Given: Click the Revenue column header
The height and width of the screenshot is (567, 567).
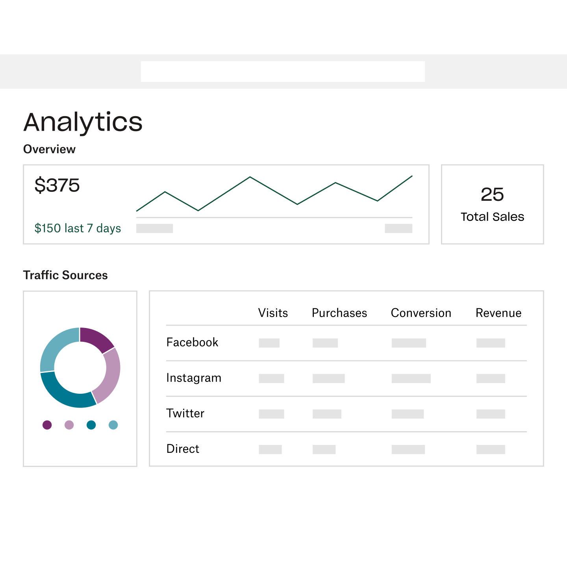Looking at the screenshot, I should tap(498, 313).
